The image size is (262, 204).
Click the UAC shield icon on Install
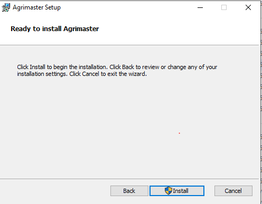click(169, 191)
